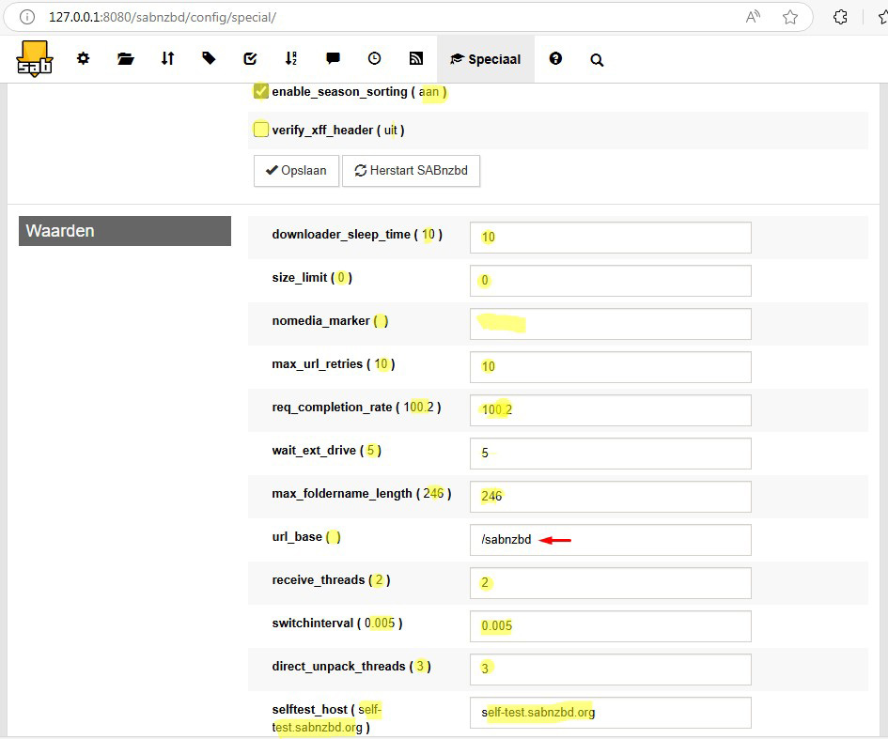888x739 pixels.
Task: Click the receive_threads label
Action: pos(332,580)
